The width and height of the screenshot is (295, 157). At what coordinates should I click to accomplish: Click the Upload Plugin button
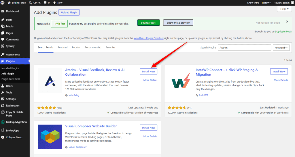click(x=69, y=12)
